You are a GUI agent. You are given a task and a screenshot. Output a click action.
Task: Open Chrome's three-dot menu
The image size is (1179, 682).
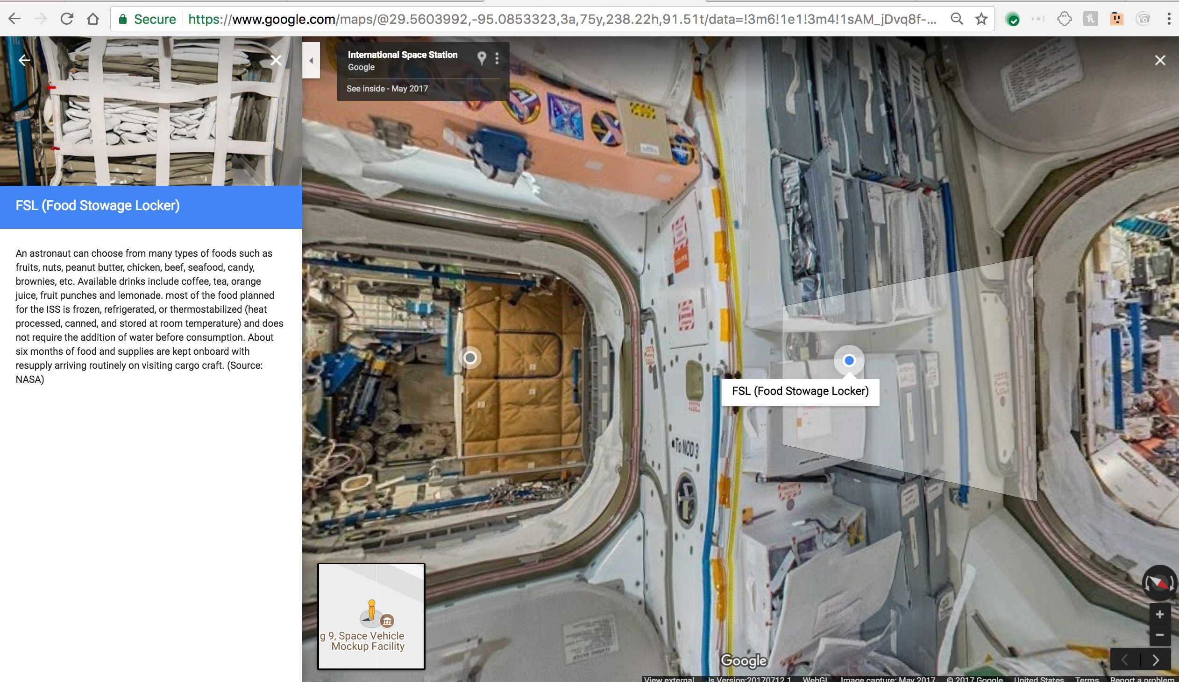(1169, 19)
